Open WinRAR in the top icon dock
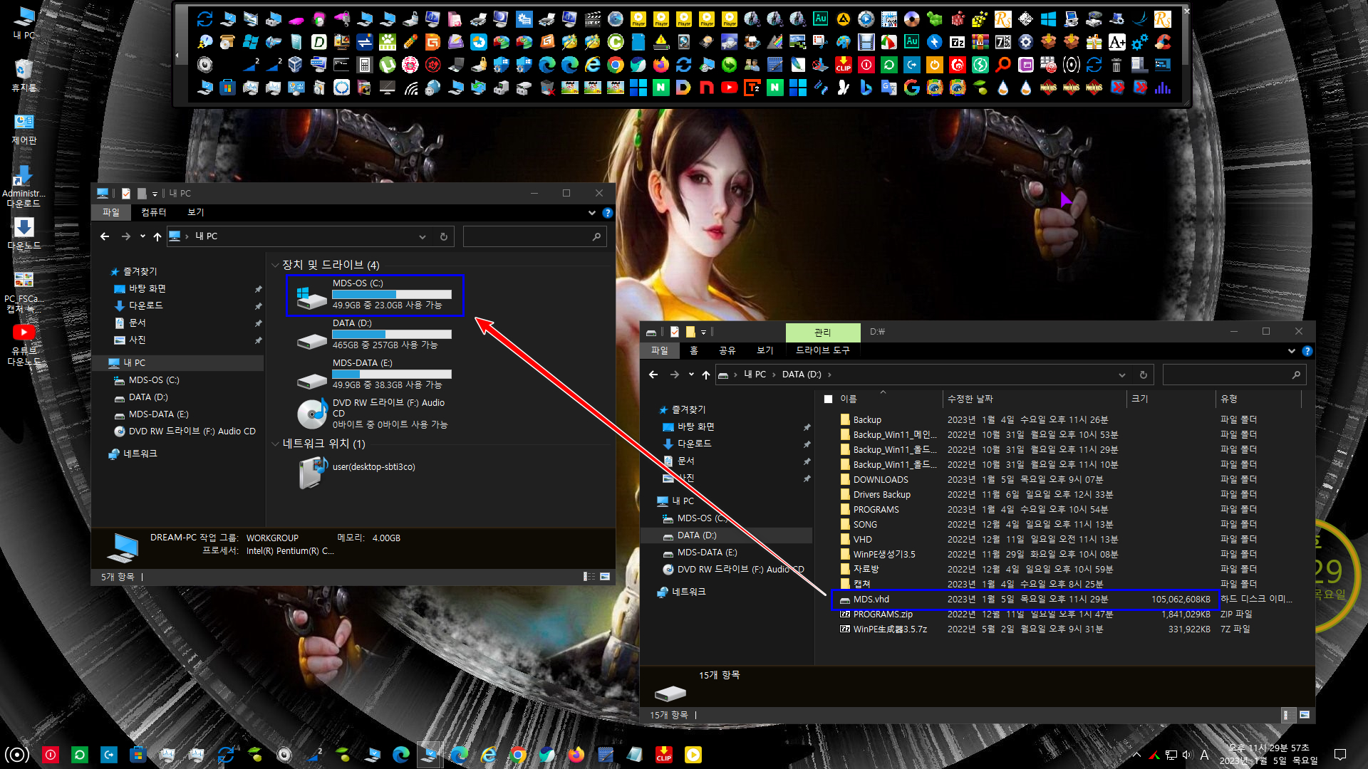1368x769 pixels. [980, 42]
